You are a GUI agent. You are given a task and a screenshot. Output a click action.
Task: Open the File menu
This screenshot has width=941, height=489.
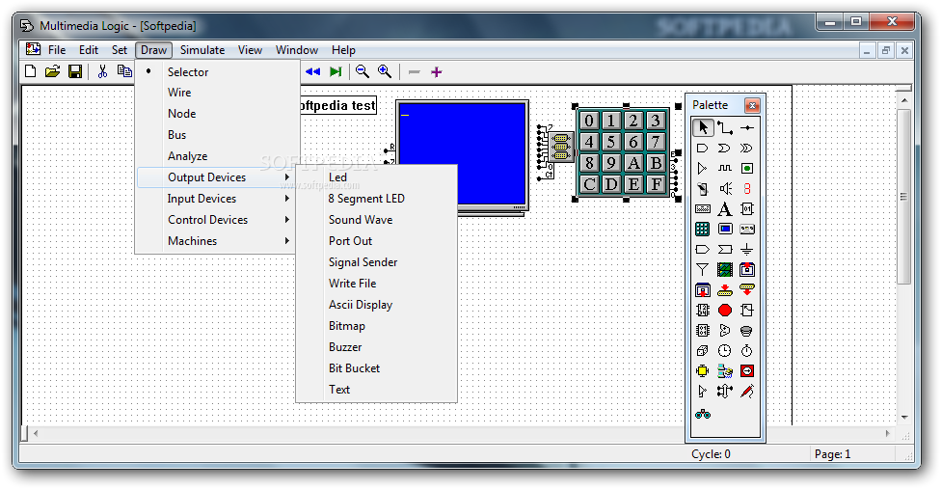click(x=57, y=50)
